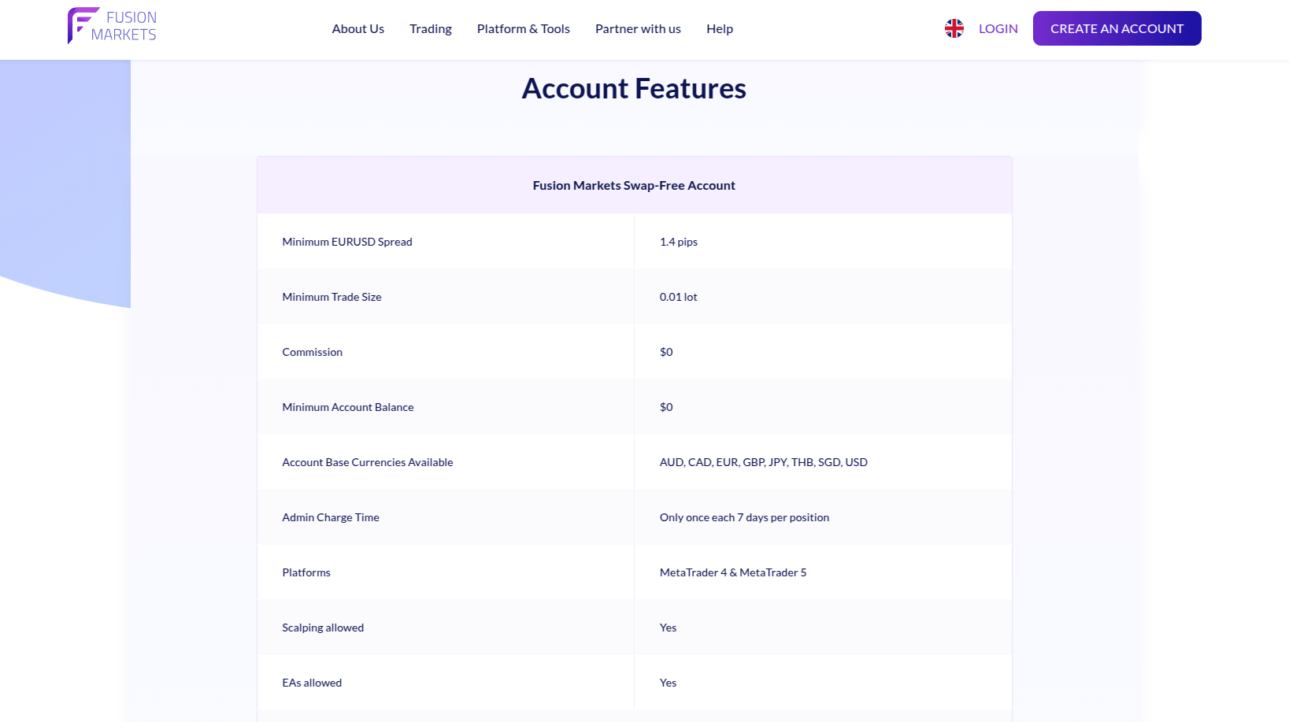Select the Account Features heading

(634, 88)
